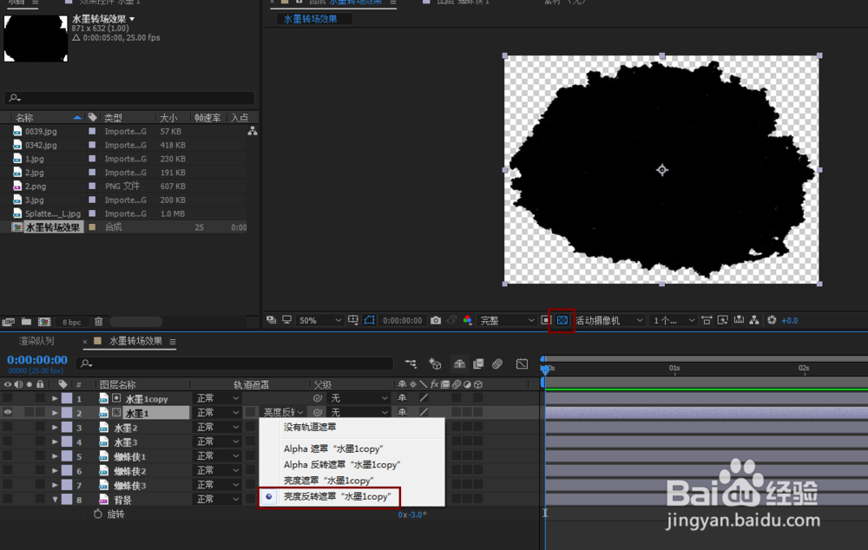Open the resolution dropdown set to 完整

point(506,320)
